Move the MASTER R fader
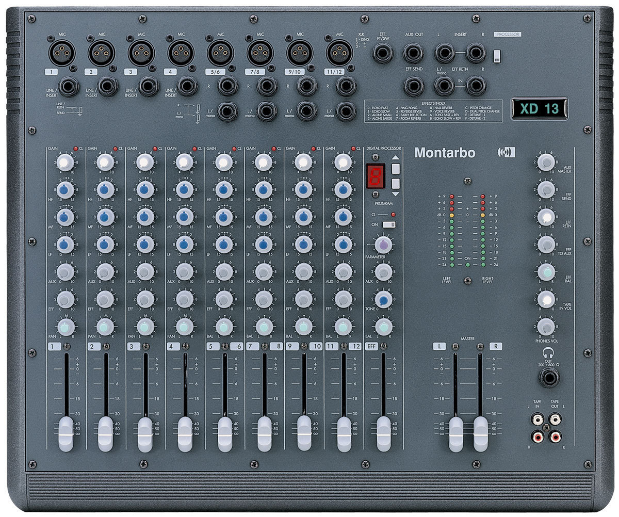The height and width of the screenshot is (517, 619). pyautogui.click(x=480, y=433)
